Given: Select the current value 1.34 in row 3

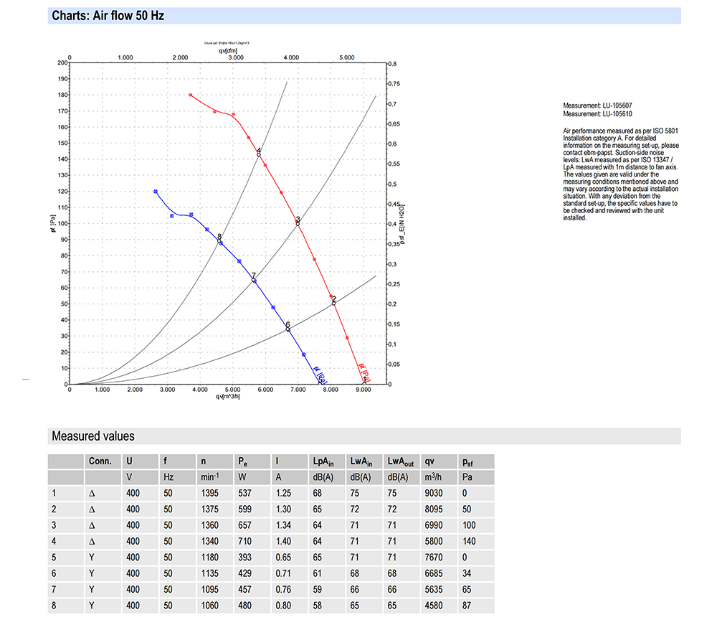Looking at the screenshot, I should coord(285,525).
